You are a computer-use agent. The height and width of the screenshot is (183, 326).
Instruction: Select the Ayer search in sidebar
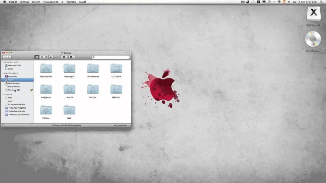tap(17, 101)
